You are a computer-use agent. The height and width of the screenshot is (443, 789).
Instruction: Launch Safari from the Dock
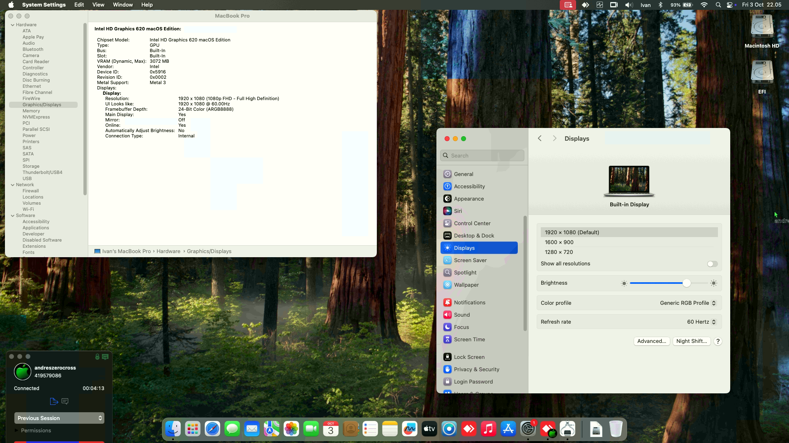[212, 429]
